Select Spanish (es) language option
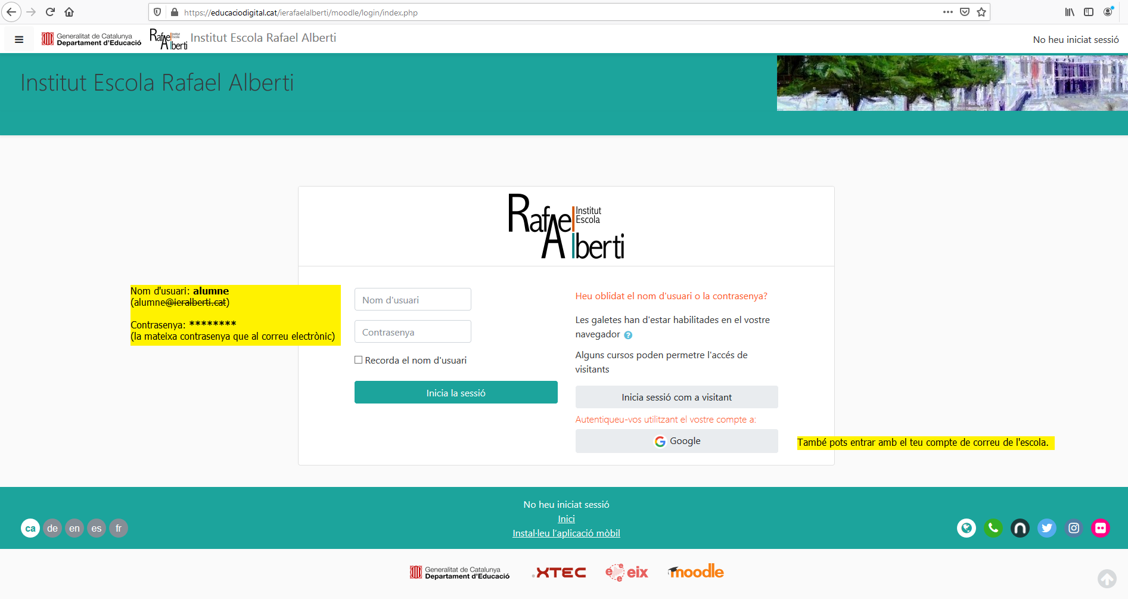 (x=97, y=528)
